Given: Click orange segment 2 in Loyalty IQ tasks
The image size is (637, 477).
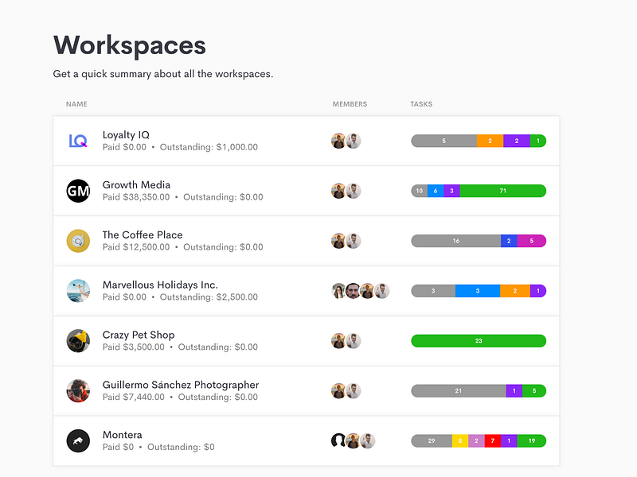Looking at the screenshot, I should 490,141.
